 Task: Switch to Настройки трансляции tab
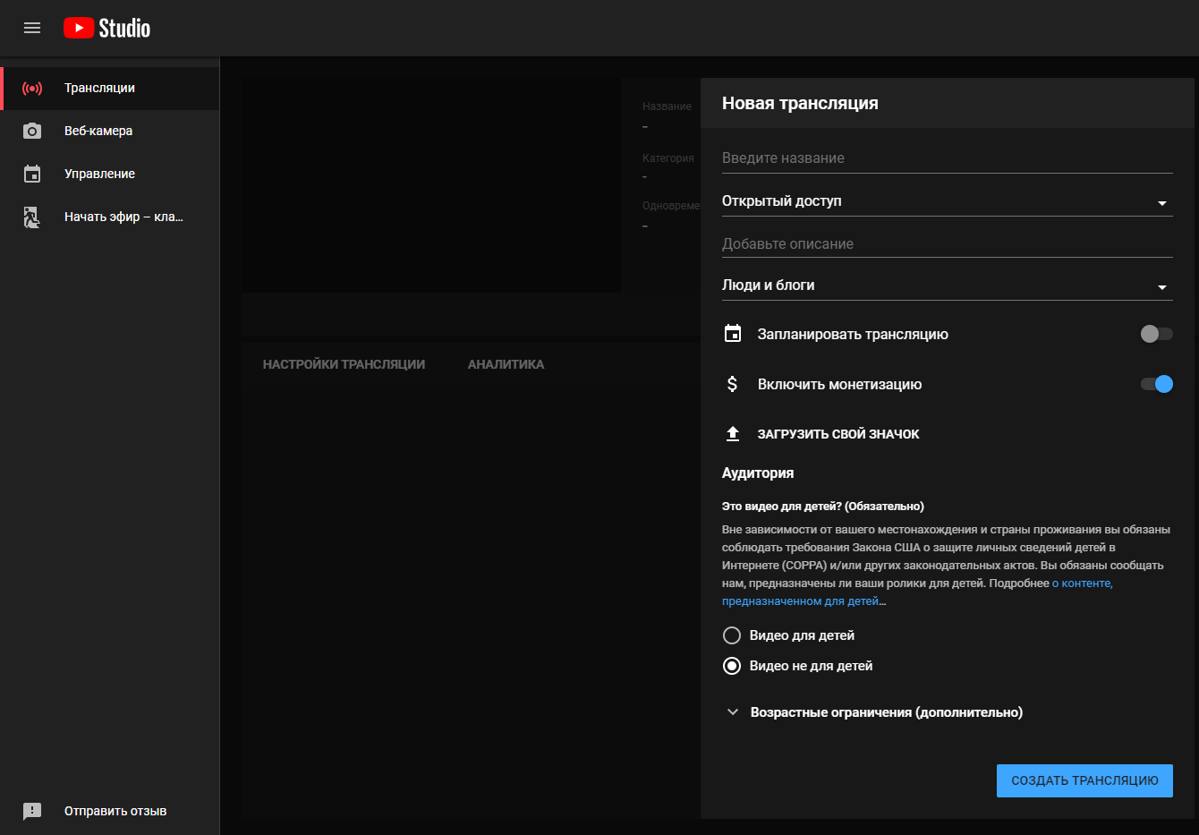pyautogui.click(x=344, y=364)
